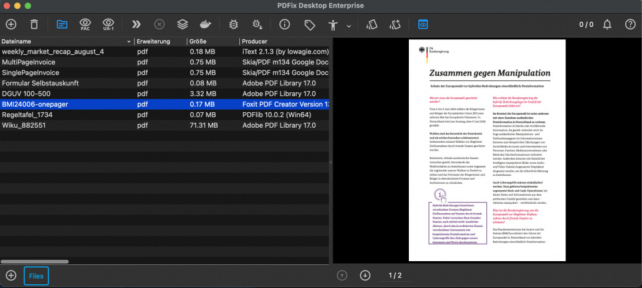This screenshot has height=288, width=642.
Task: Toggle the blue PDF preview panel button
Action: [x=423, y=24]
